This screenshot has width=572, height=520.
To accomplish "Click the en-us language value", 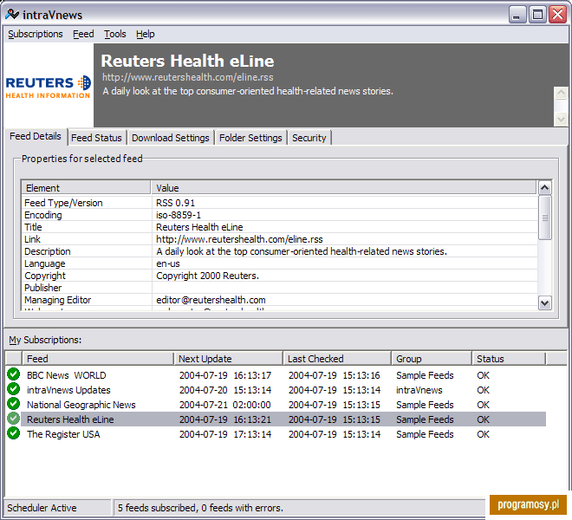I will point(168,263).
